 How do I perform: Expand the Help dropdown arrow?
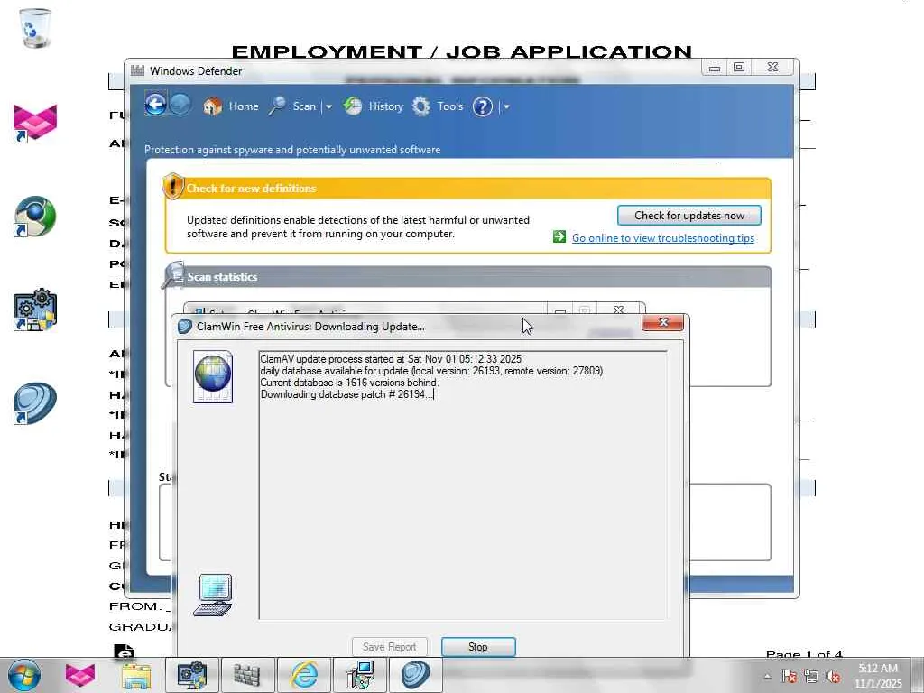[x=506, y=107]
